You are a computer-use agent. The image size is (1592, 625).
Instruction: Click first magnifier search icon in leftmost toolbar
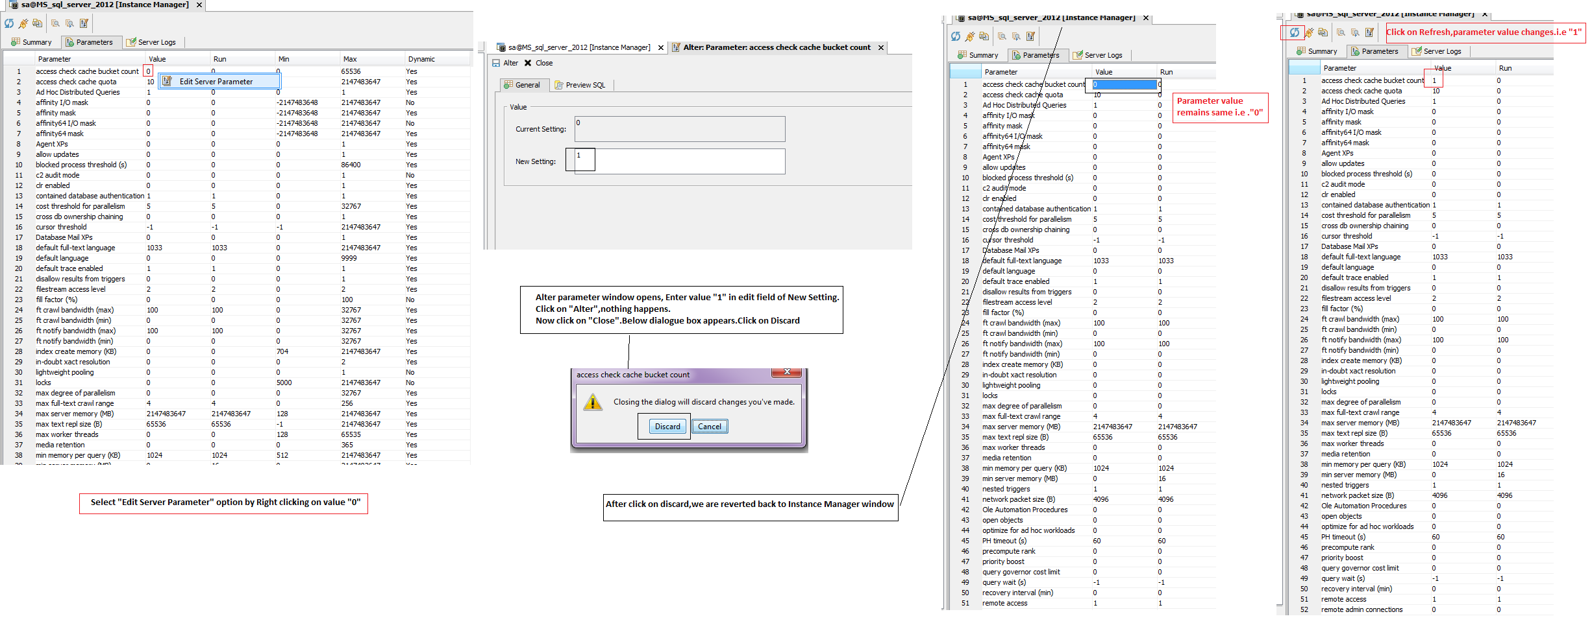click(56, 23)
